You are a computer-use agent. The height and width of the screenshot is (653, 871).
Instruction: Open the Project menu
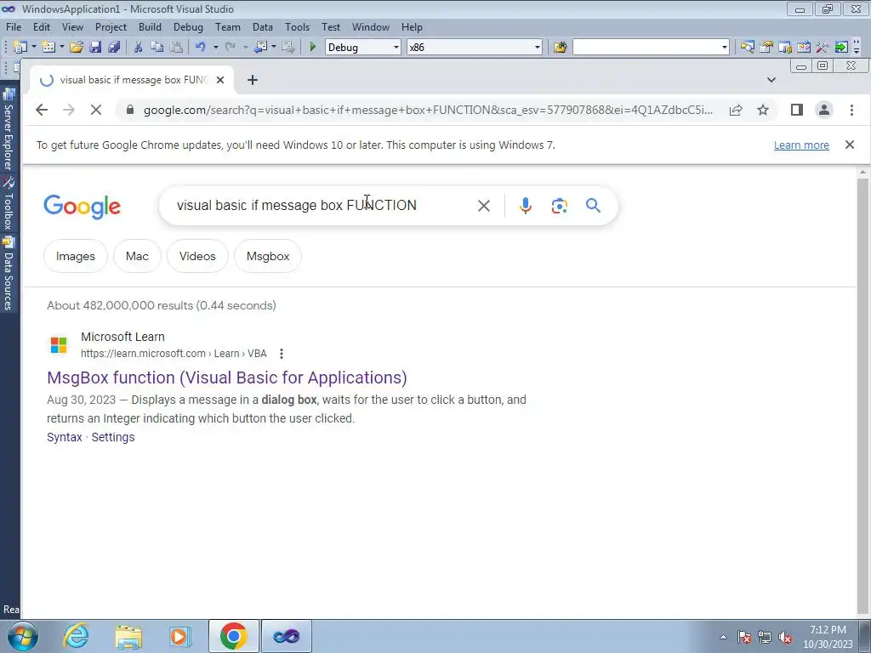tap(111, 26)
